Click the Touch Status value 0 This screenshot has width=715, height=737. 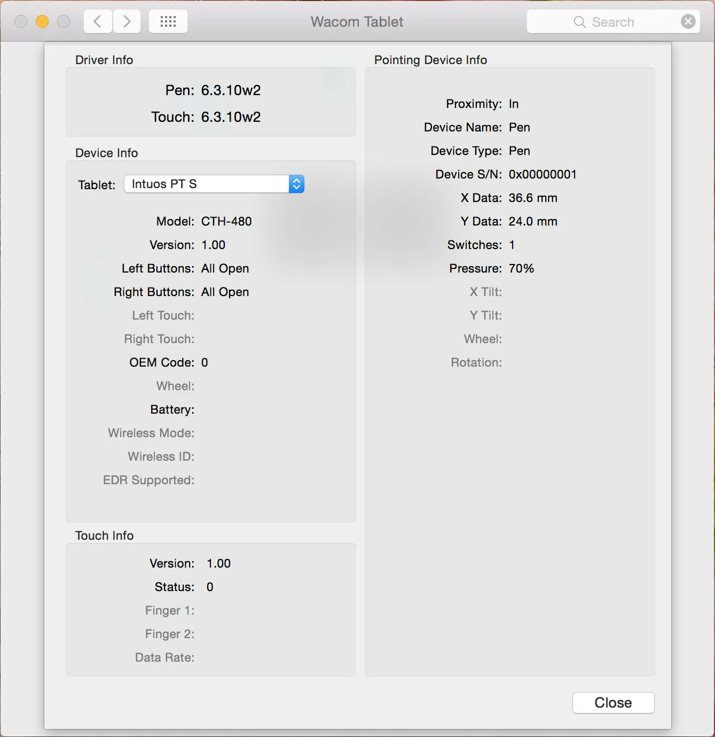pyautogui.click(x=210, y=587)
